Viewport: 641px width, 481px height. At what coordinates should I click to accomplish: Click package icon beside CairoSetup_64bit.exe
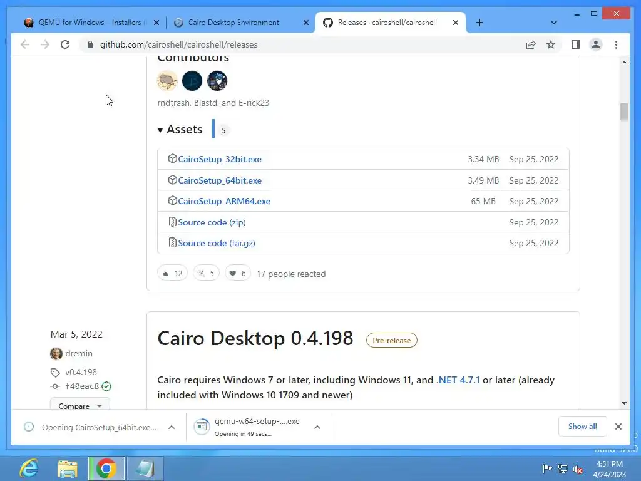pos(172,180)
